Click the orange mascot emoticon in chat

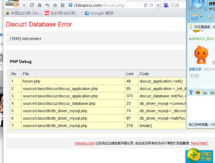click(x=201, y=55)
